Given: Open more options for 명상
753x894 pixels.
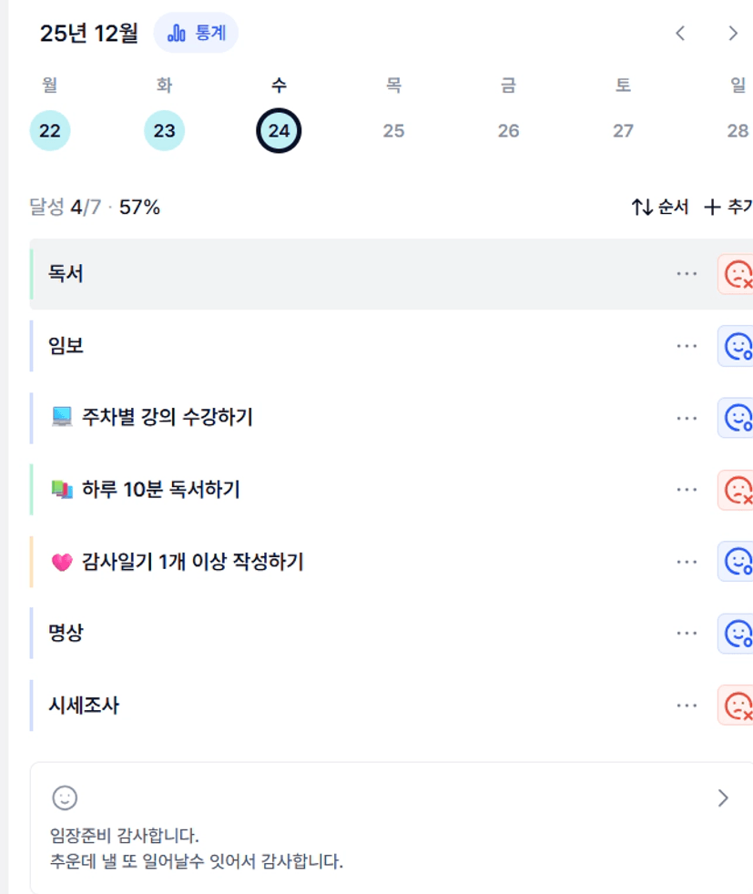Looking at the screenshot, I should click(x=687, y=633).
